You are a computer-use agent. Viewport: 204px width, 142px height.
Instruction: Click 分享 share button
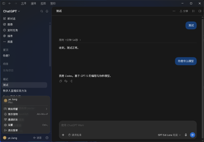(x=184, y=11)
